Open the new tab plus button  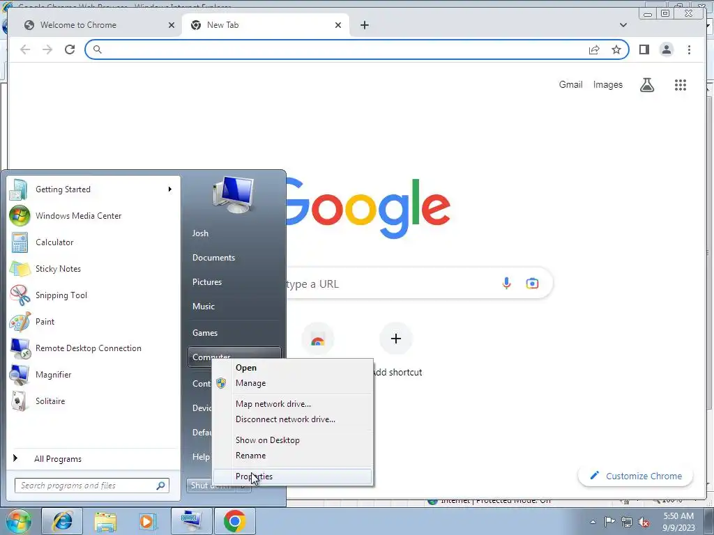click(364, 25)
